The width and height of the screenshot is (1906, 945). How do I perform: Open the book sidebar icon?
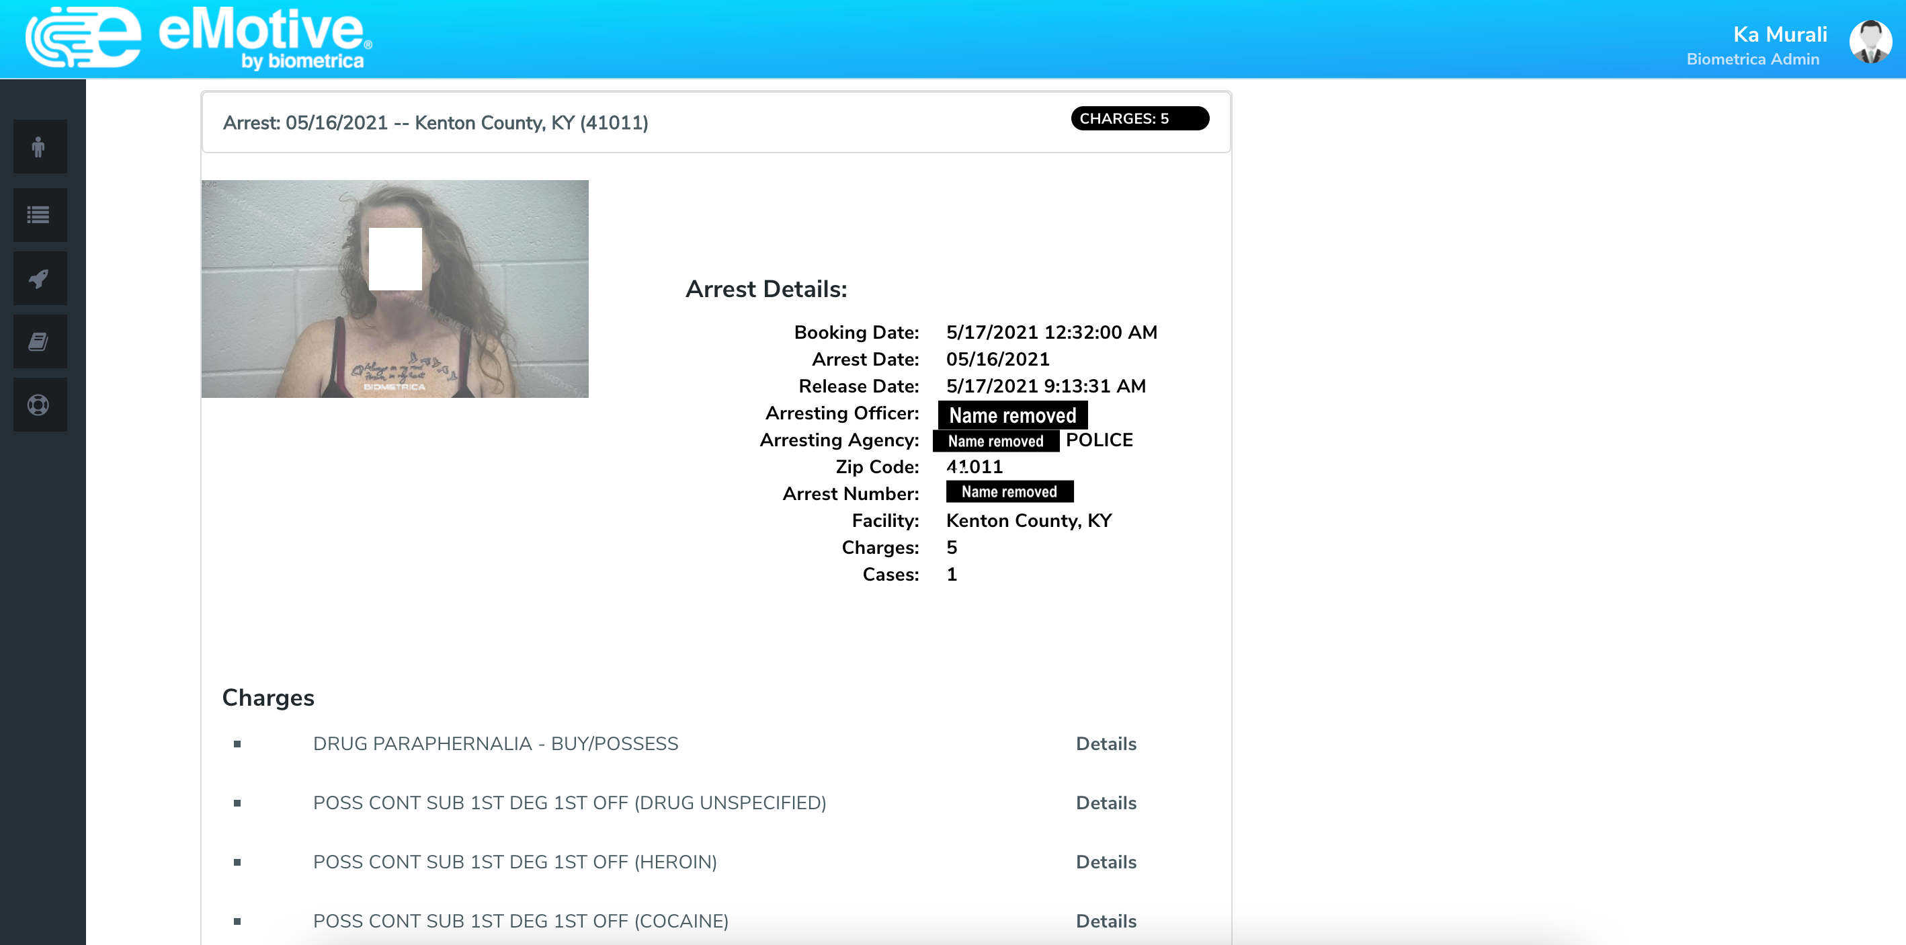point(39,342)
